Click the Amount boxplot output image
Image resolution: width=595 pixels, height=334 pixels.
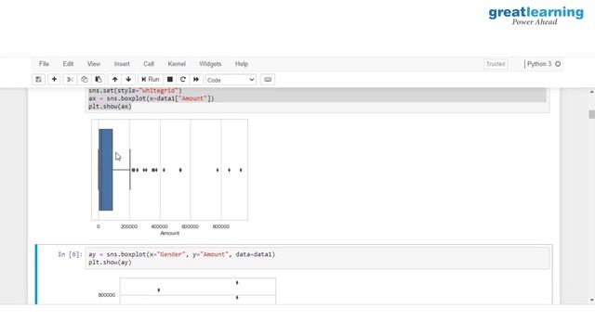[169, 177]
